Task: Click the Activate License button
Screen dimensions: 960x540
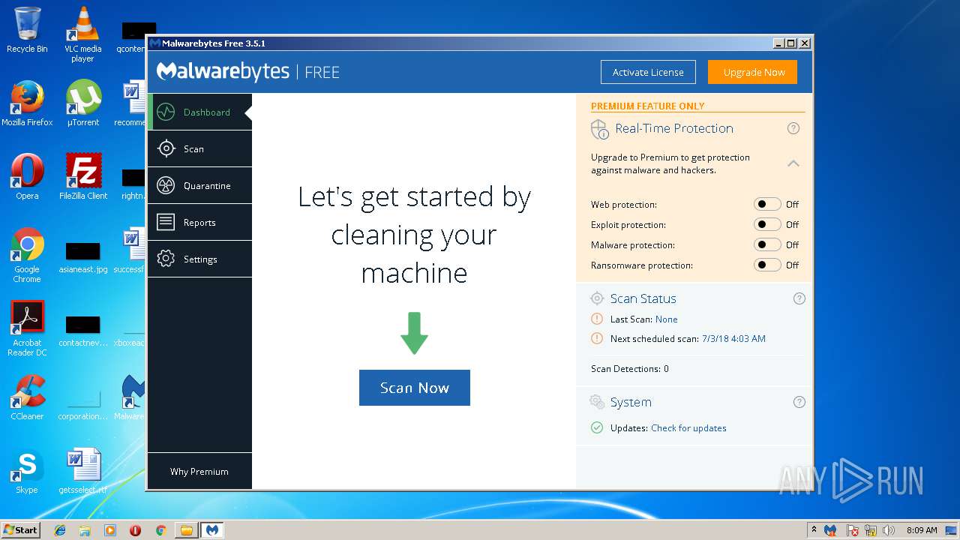Action: (648, 72)
